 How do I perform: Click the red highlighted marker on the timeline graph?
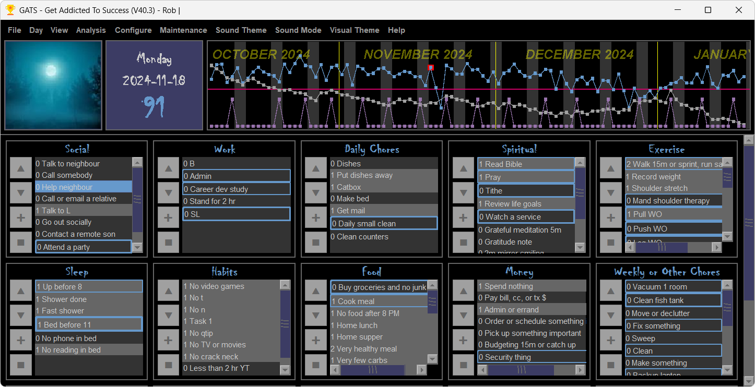(x=431, y=67)
